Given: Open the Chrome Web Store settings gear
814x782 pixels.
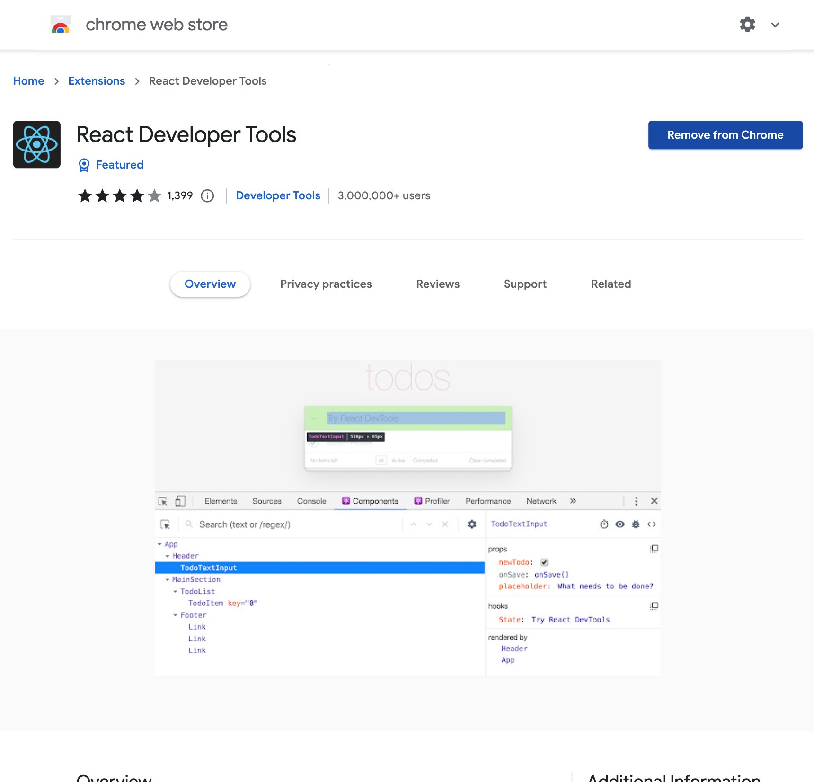Looking at the screenshot, I should pyautogui.click(x=747, y=24).
